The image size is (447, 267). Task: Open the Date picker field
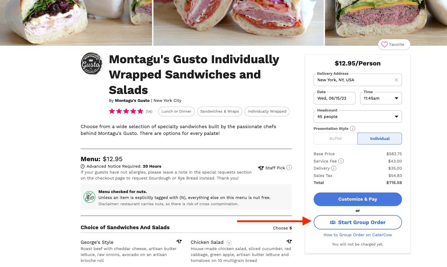coord(334,98)
